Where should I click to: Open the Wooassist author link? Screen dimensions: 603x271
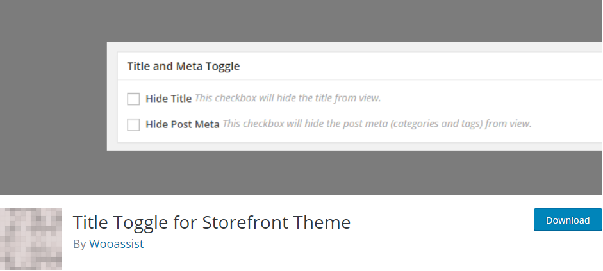[x=116, y=243]
